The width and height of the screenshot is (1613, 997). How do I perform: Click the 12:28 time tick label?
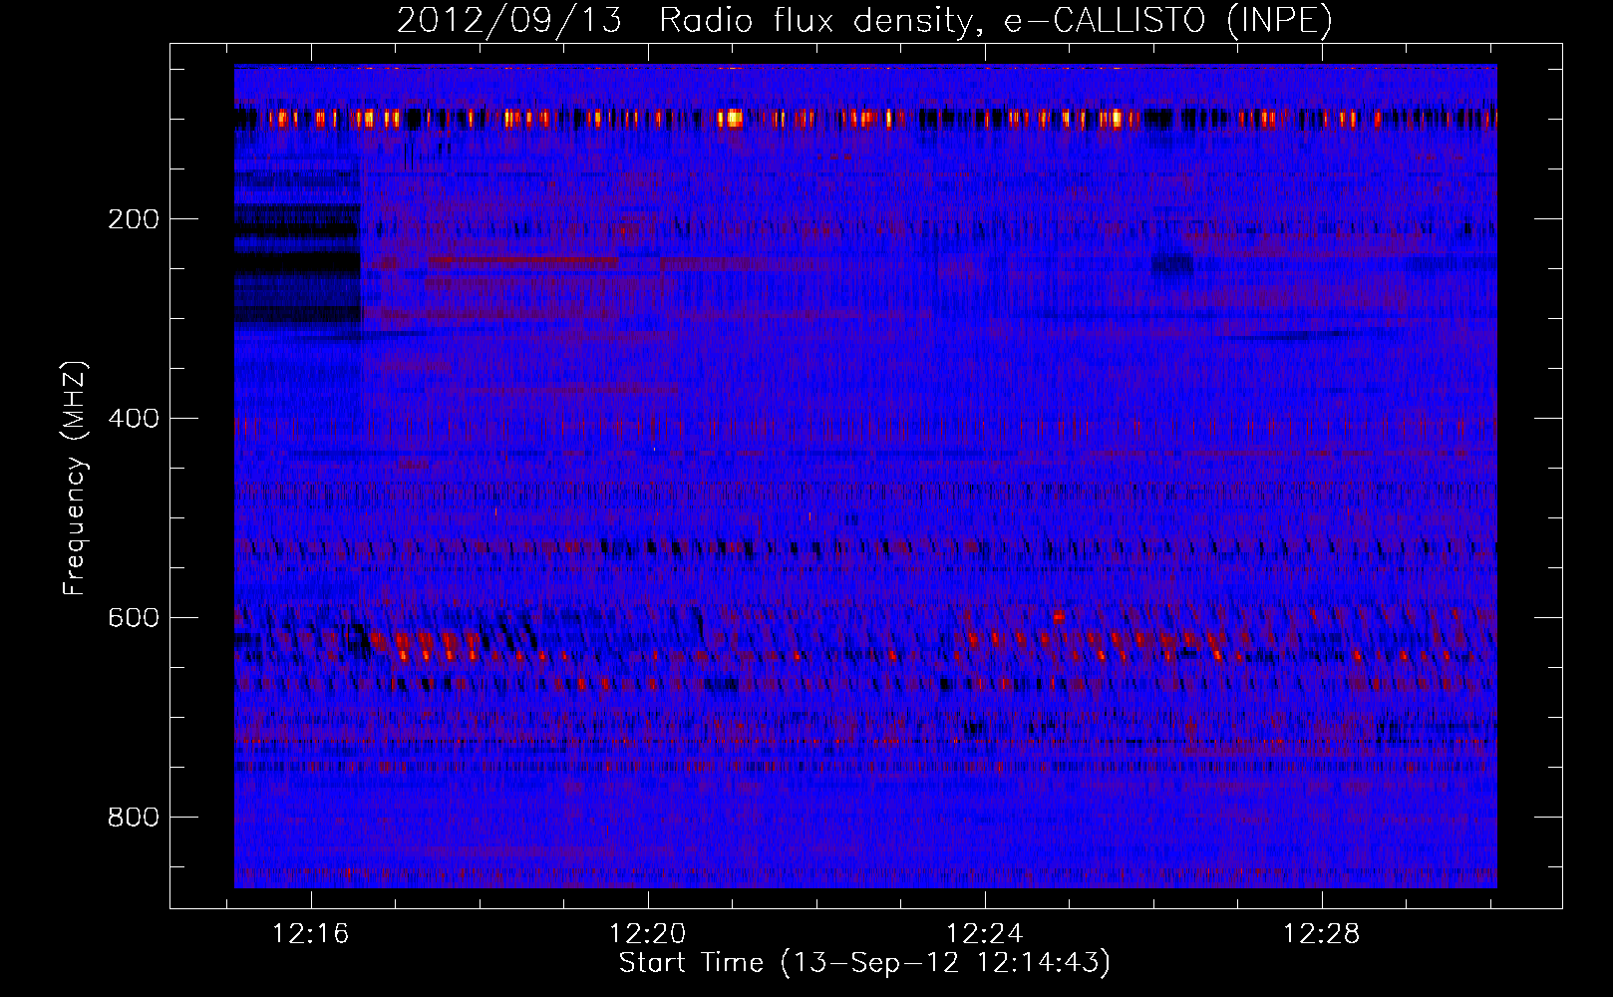pyautogui.click(x=1322, y=934)
